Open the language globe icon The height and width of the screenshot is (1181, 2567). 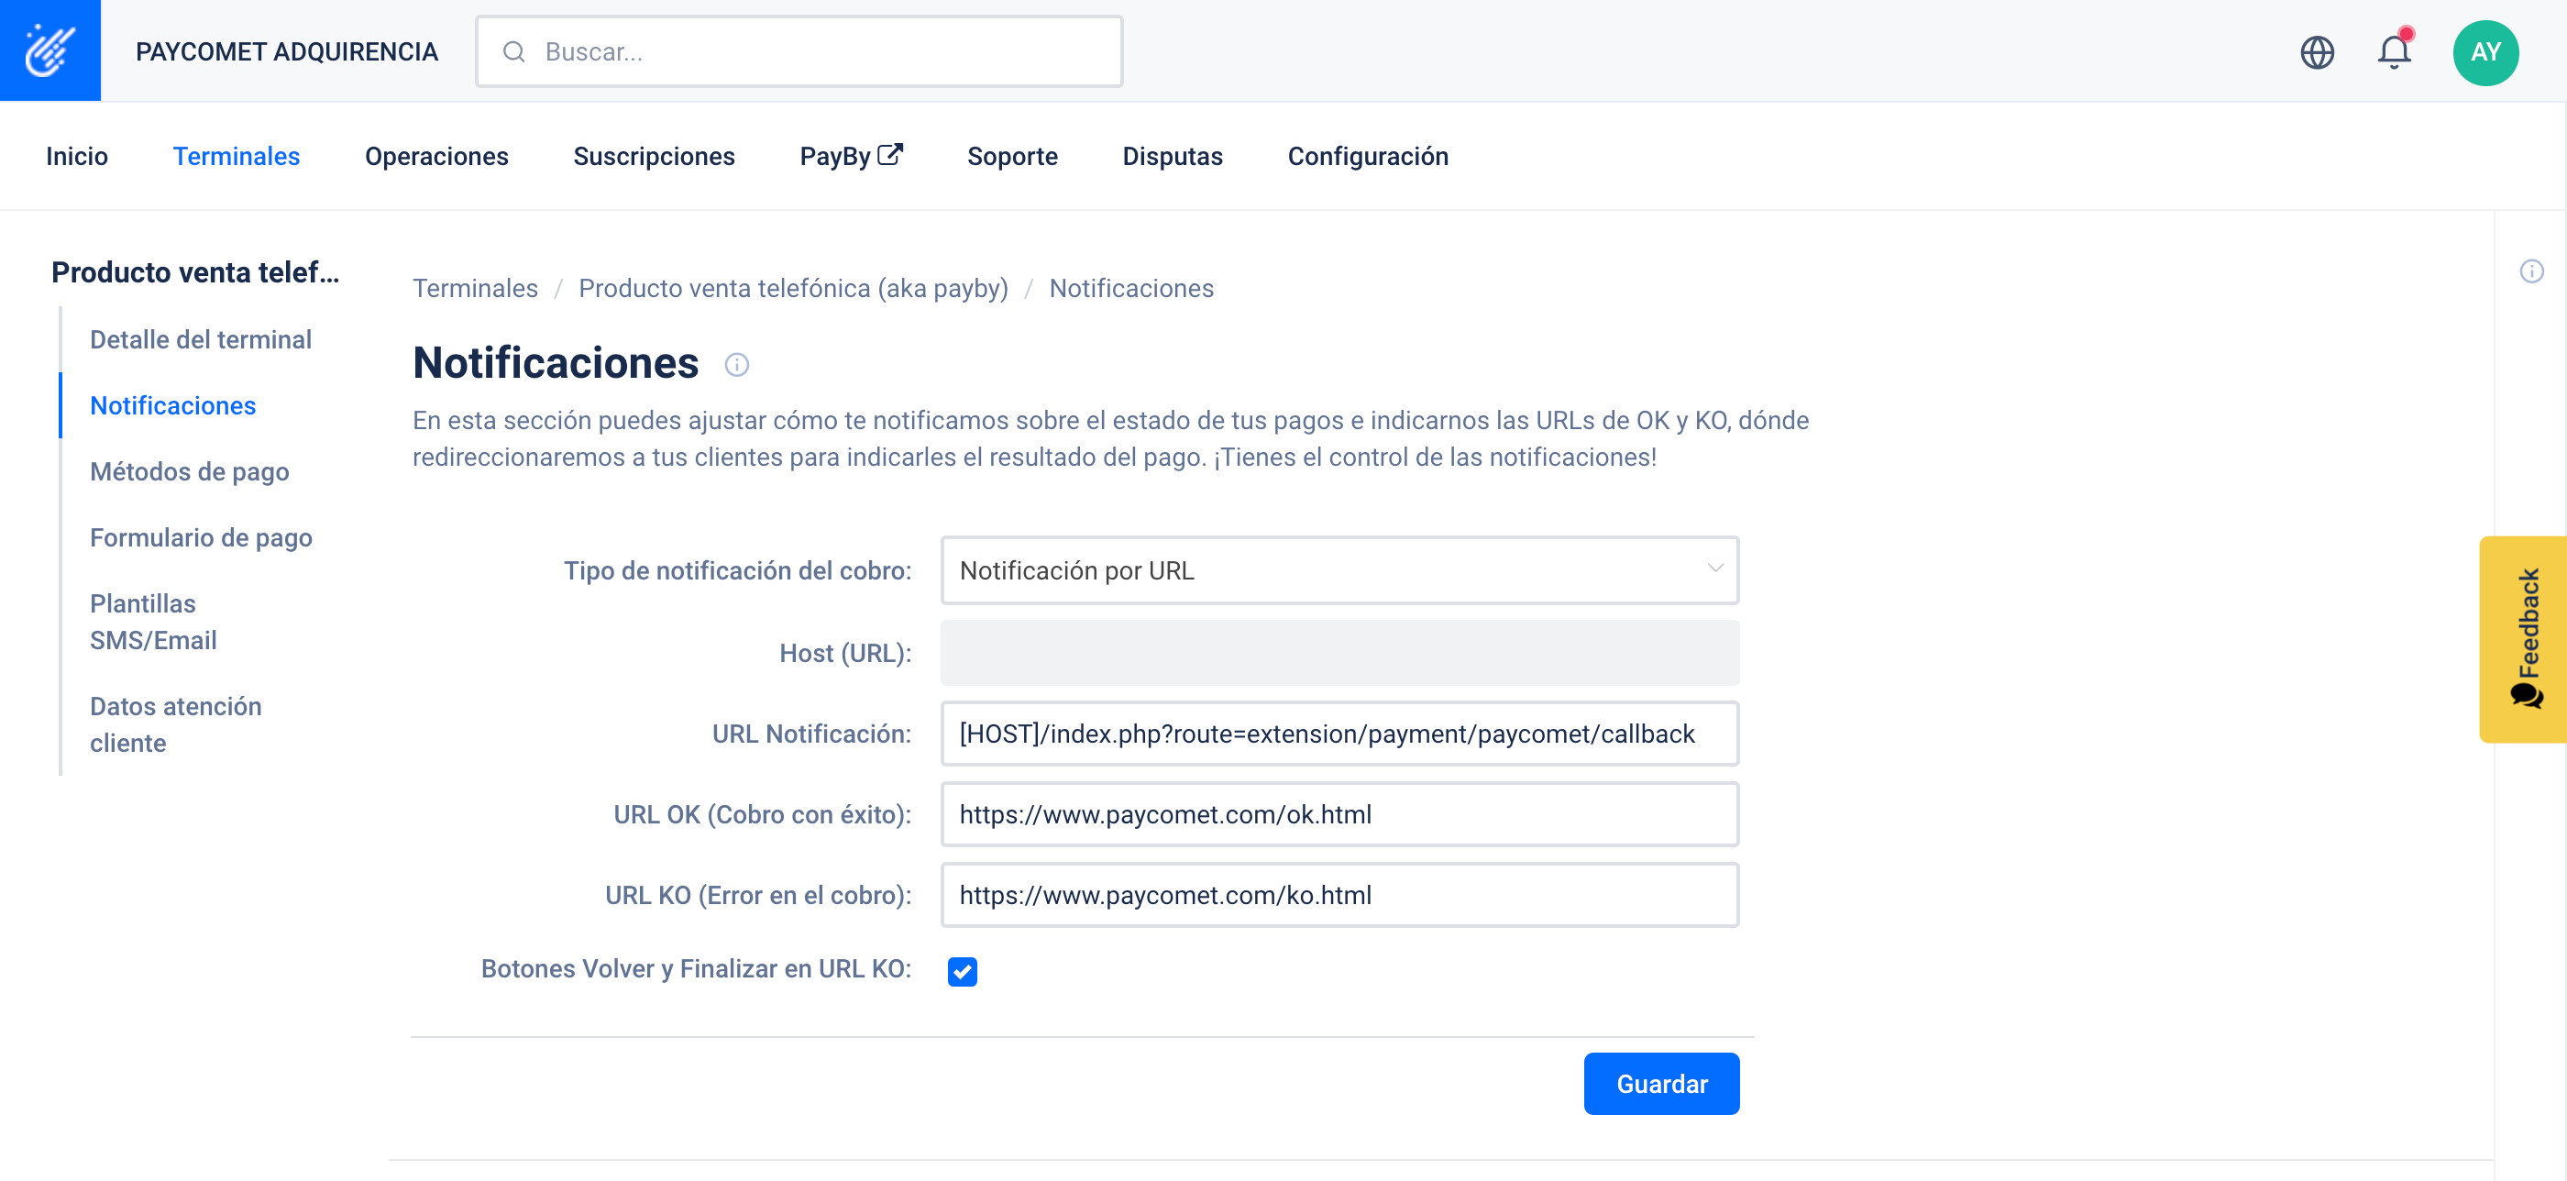click(x=2317, y=52)
